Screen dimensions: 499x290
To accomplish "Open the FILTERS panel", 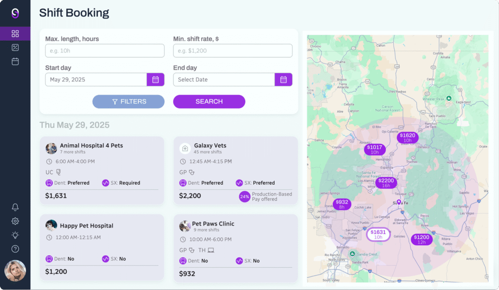I will tap(128, 101).
